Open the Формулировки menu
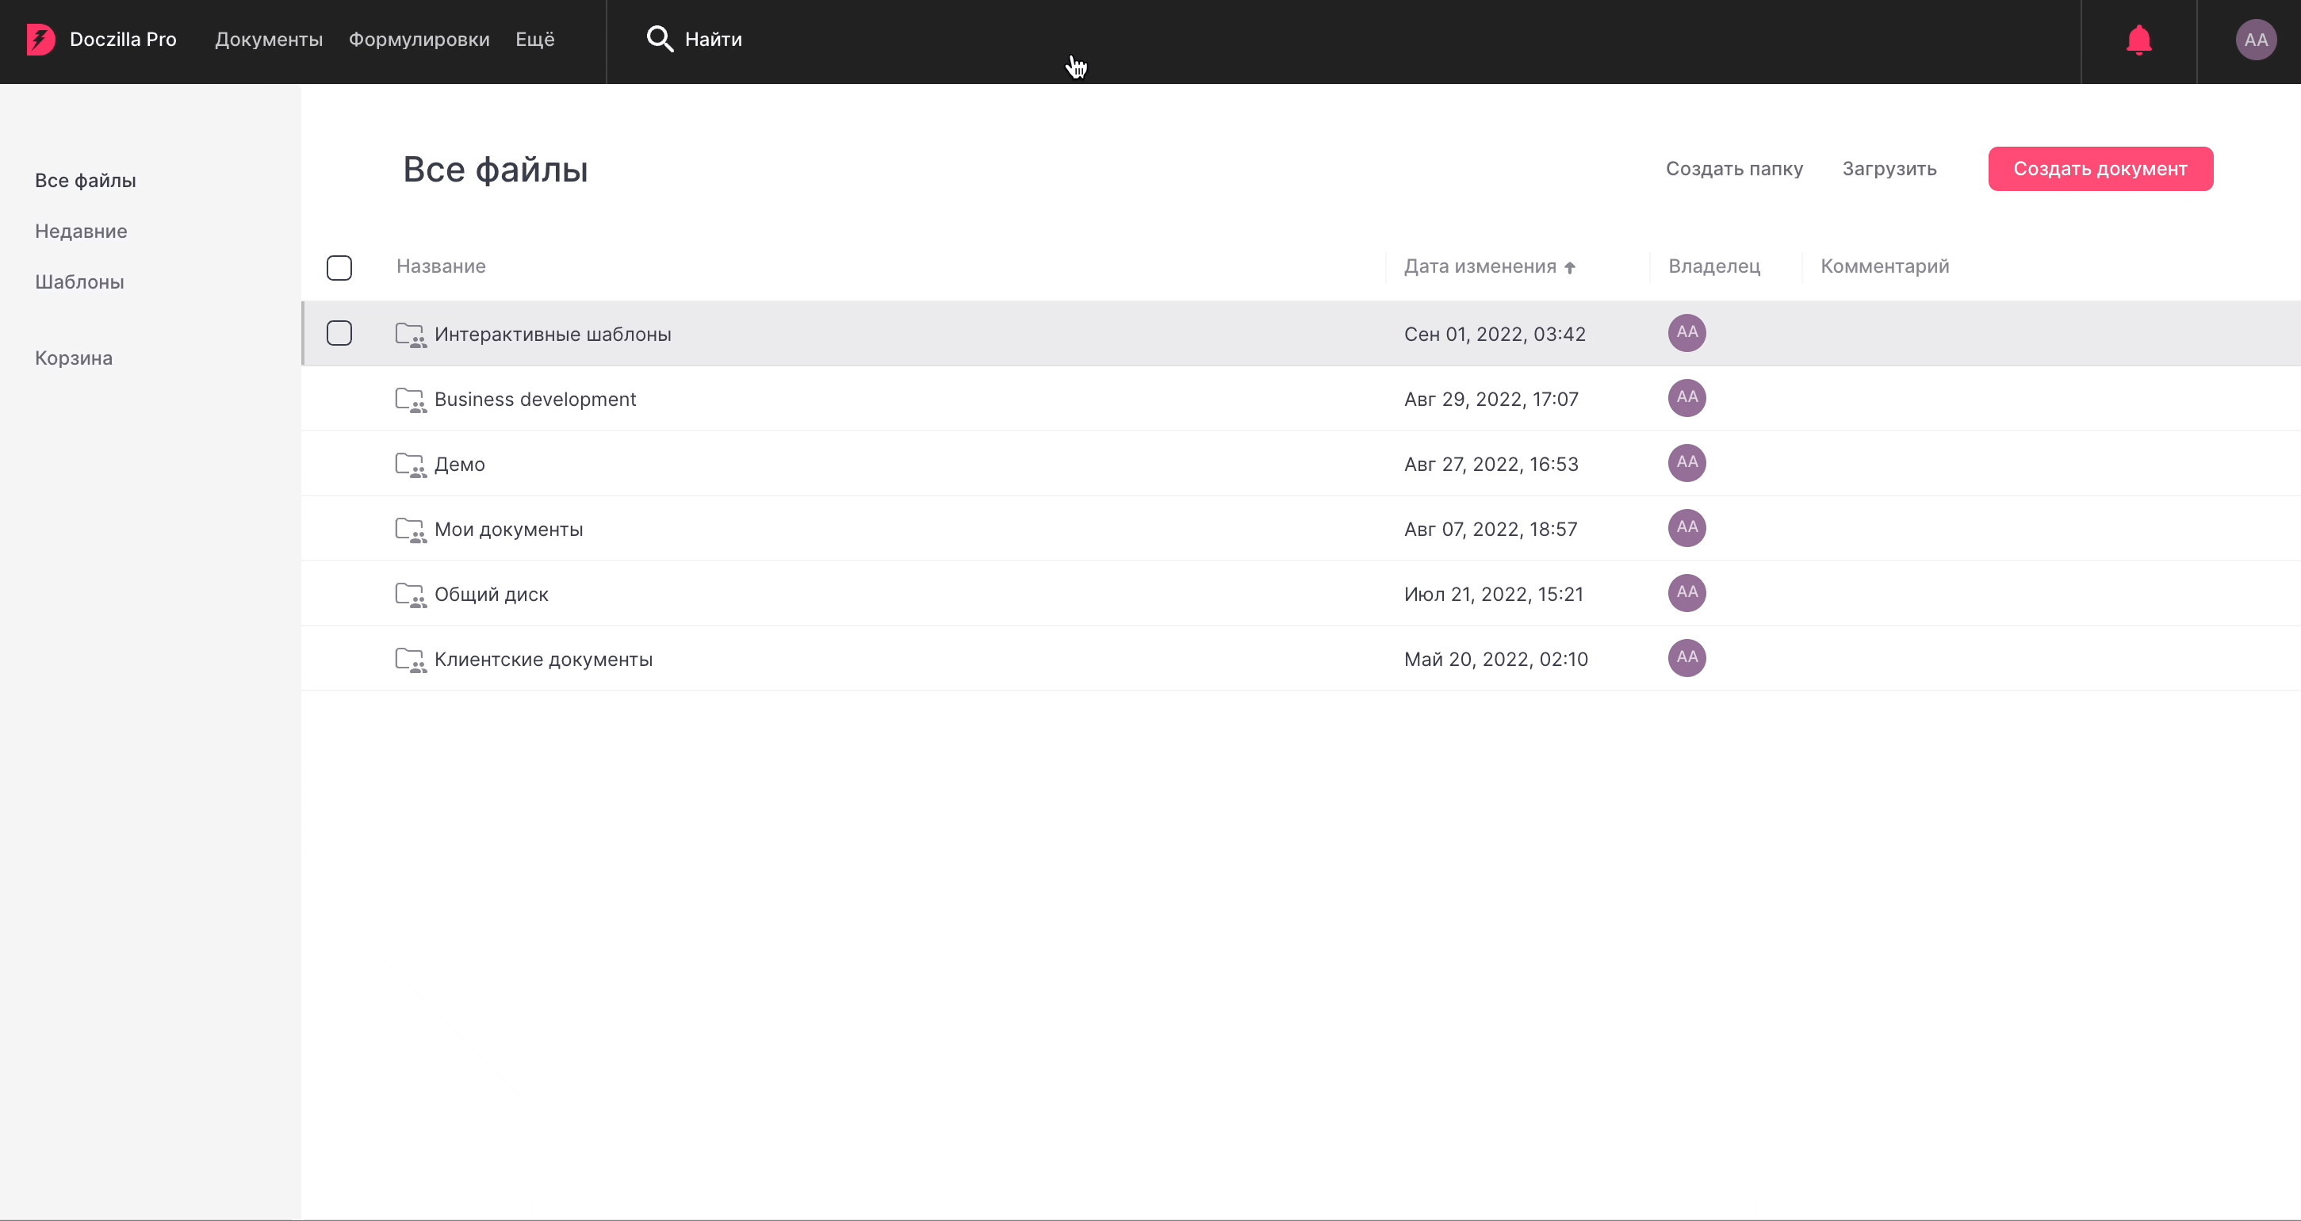Screen dimensions: 2301x1221 pyautogui.click(x=419, y=40)
